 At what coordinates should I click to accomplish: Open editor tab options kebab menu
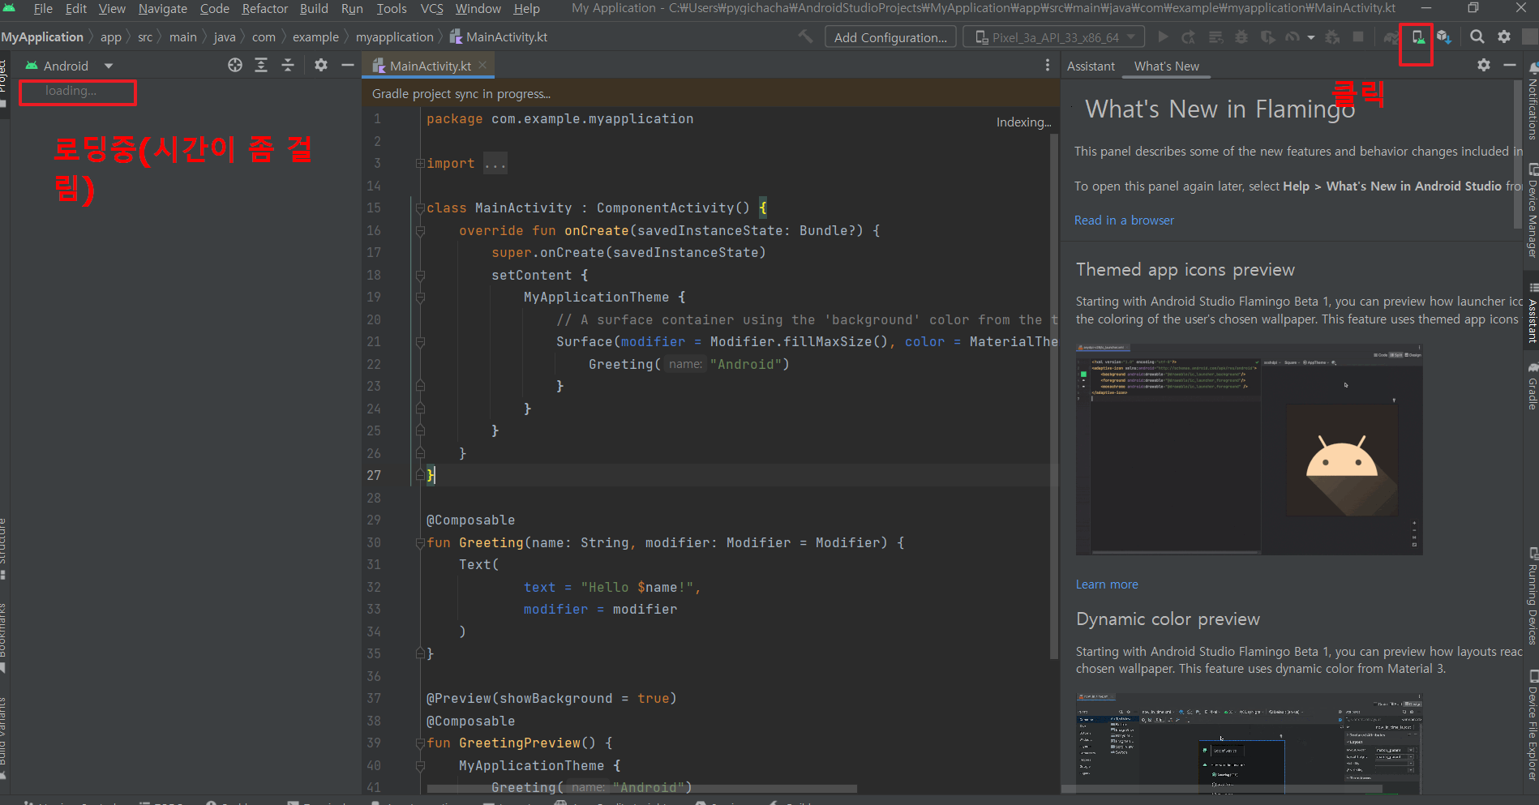click(x=1048, y=65)
